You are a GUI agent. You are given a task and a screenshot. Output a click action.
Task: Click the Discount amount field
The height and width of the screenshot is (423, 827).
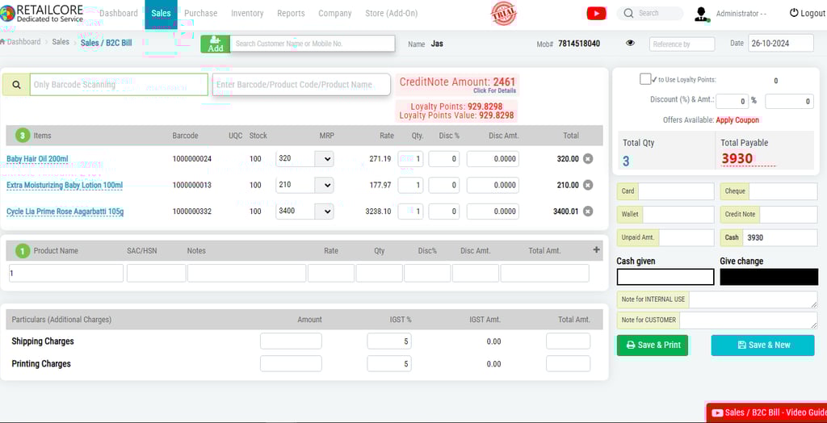[789, 101]
